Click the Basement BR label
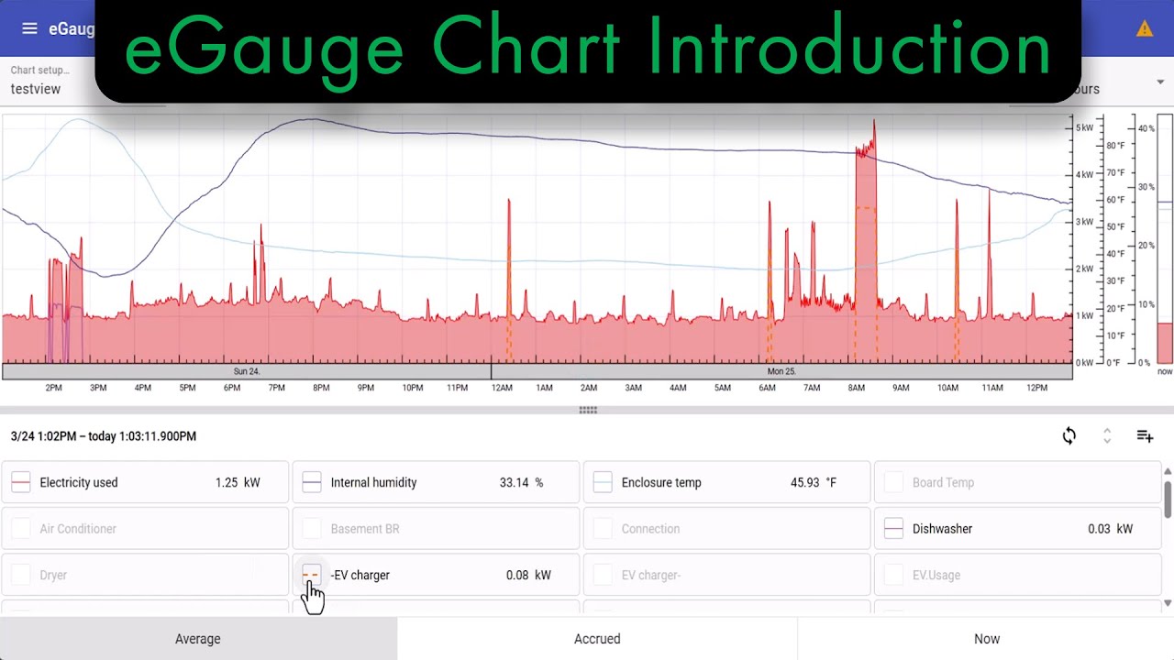The image size is (1174, 660). click(365, 529)
